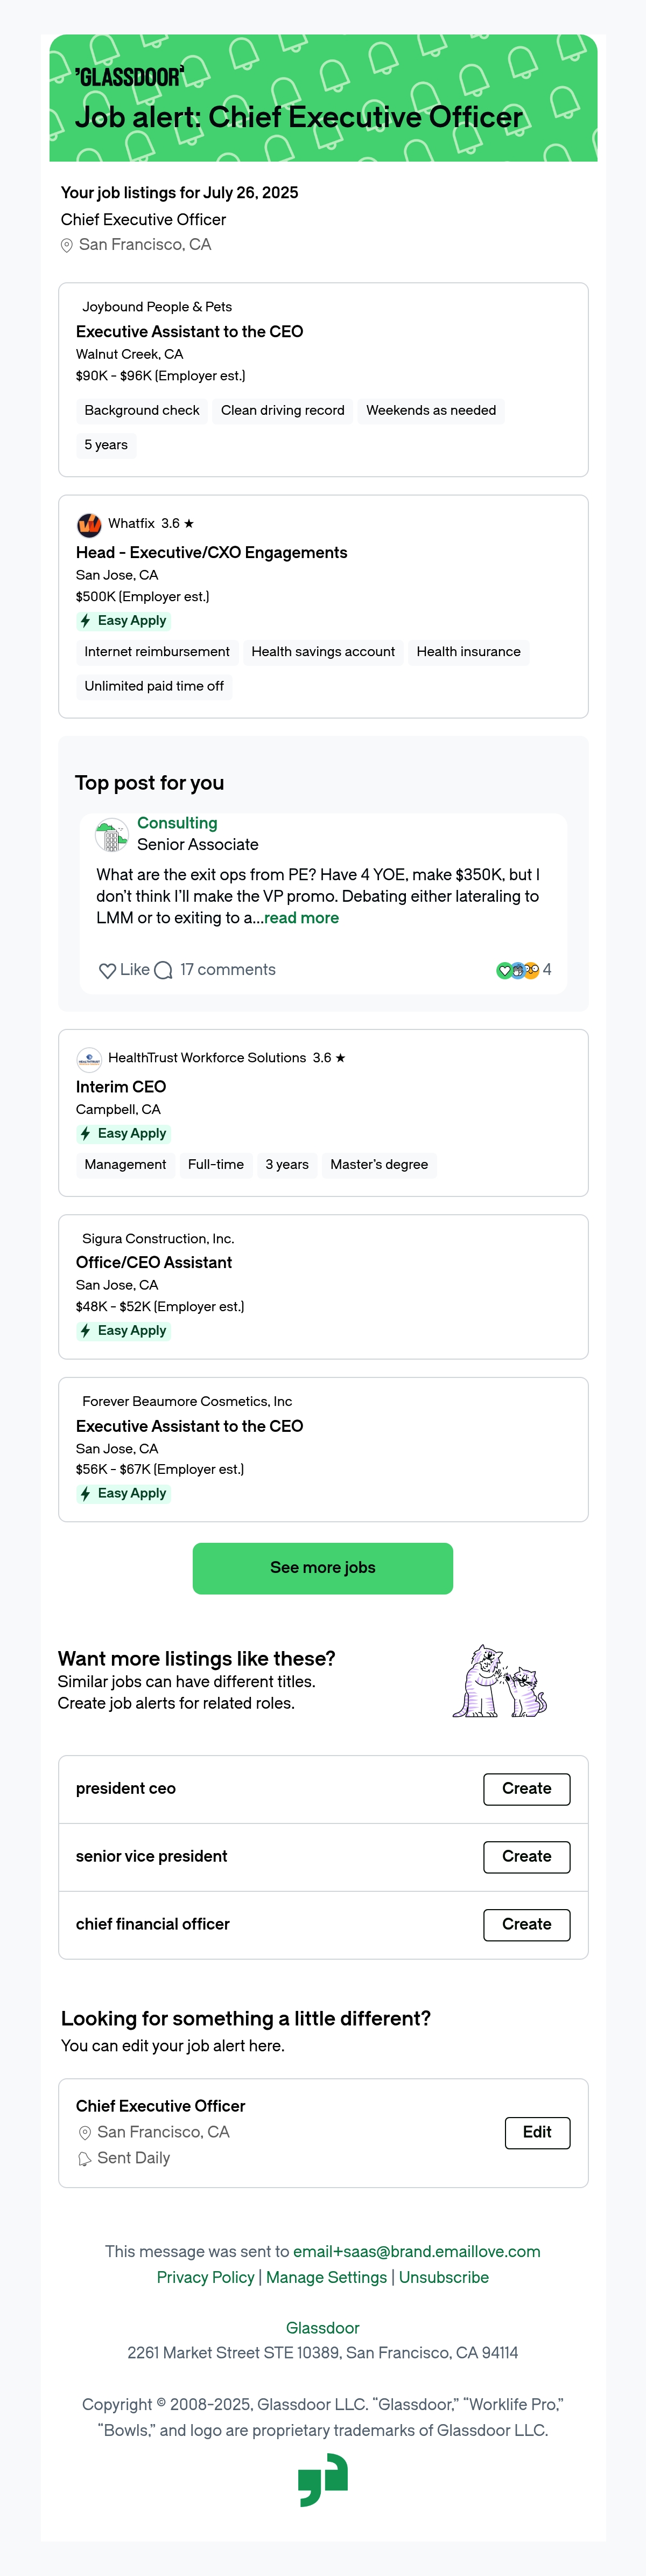The image size is (646, 2576).
Task: Click the green Glassdoor quote logo in footer
Action: click(323, 2480)
